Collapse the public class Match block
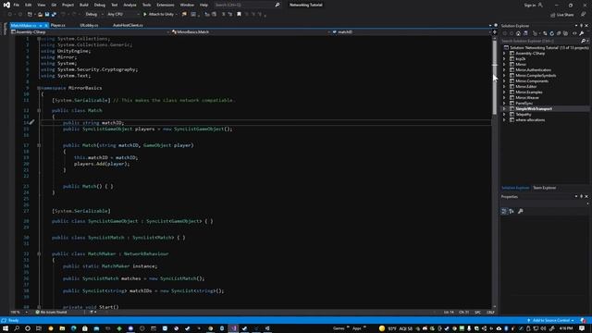 (39, 111)
